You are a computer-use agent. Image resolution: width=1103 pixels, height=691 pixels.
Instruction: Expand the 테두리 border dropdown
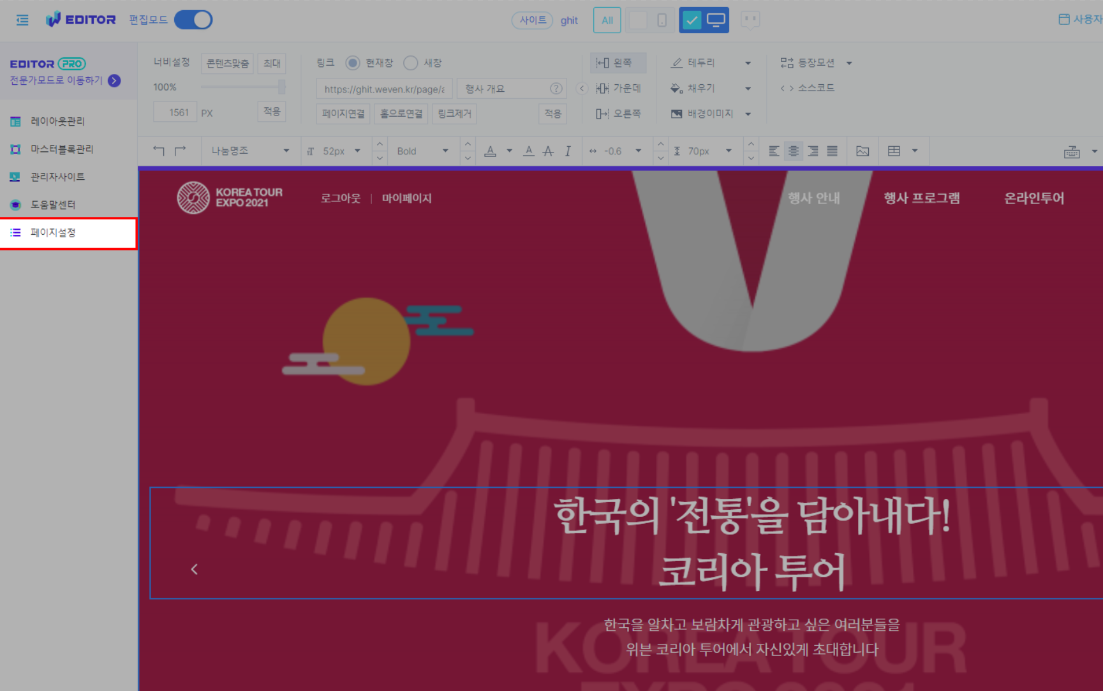[748, 63]
